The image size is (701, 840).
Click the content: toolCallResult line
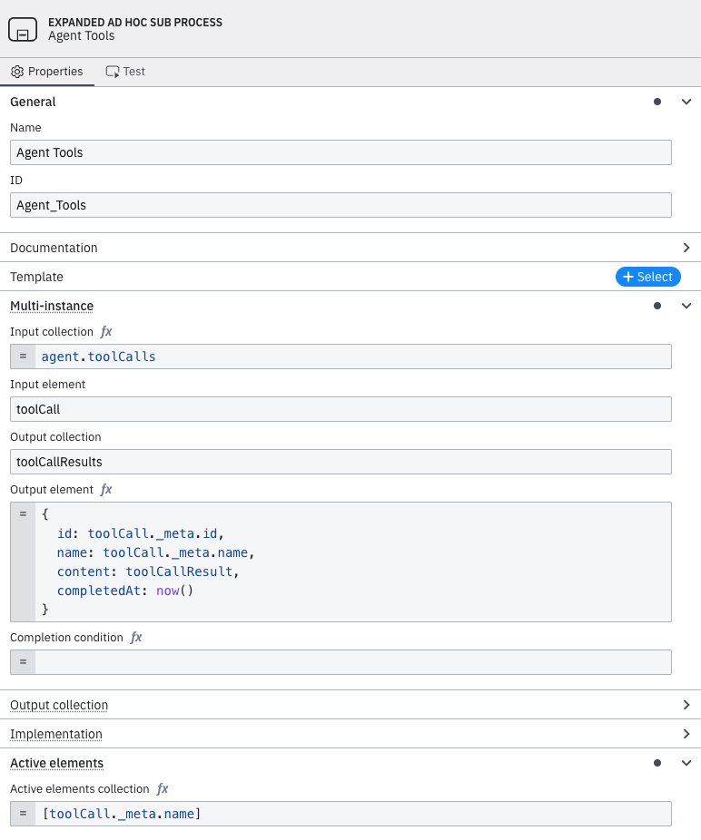(148, 571)
